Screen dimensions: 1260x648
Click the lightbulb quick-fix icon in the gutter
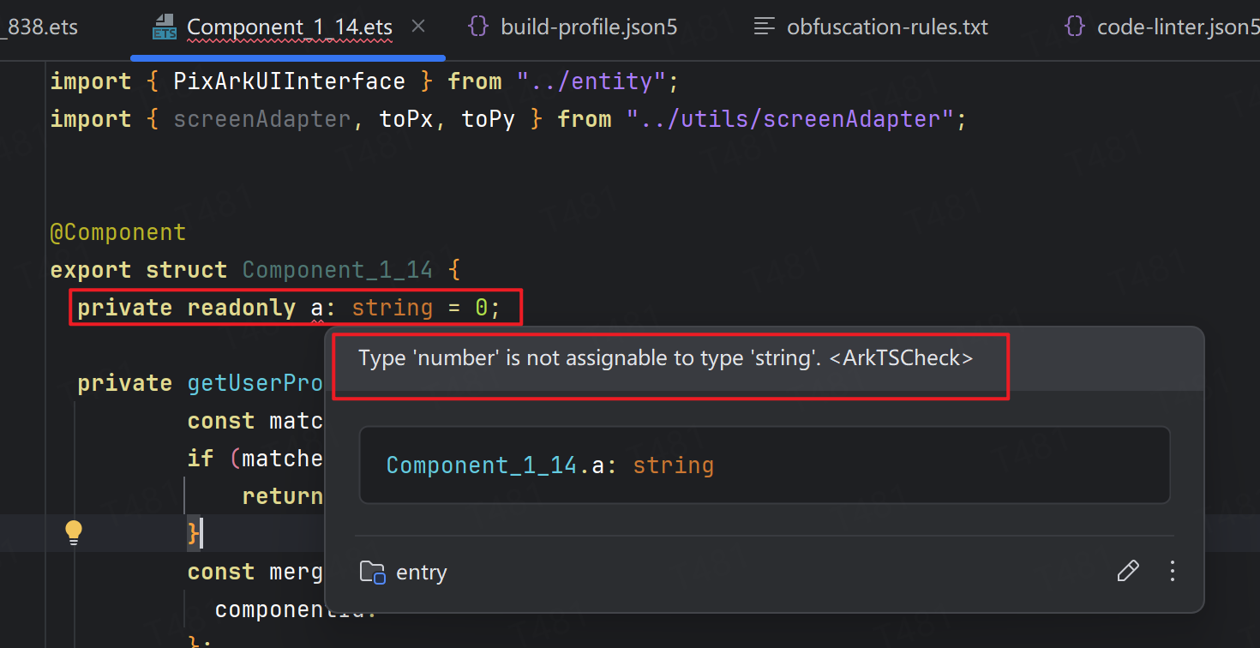point(74,532)
